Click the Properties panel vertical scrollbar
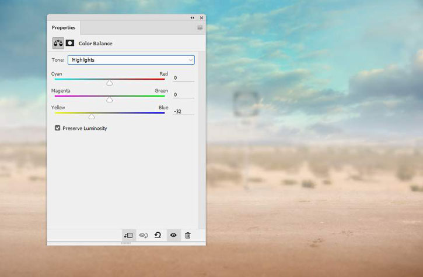The image size is (423, 277). tap(202, 140)
